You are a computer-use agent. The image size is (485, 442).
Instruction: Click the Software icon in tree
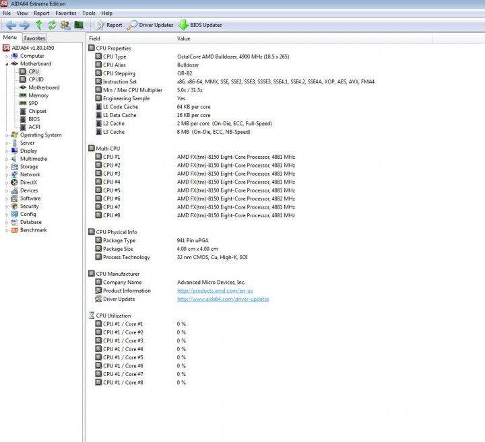coord(14,198)
